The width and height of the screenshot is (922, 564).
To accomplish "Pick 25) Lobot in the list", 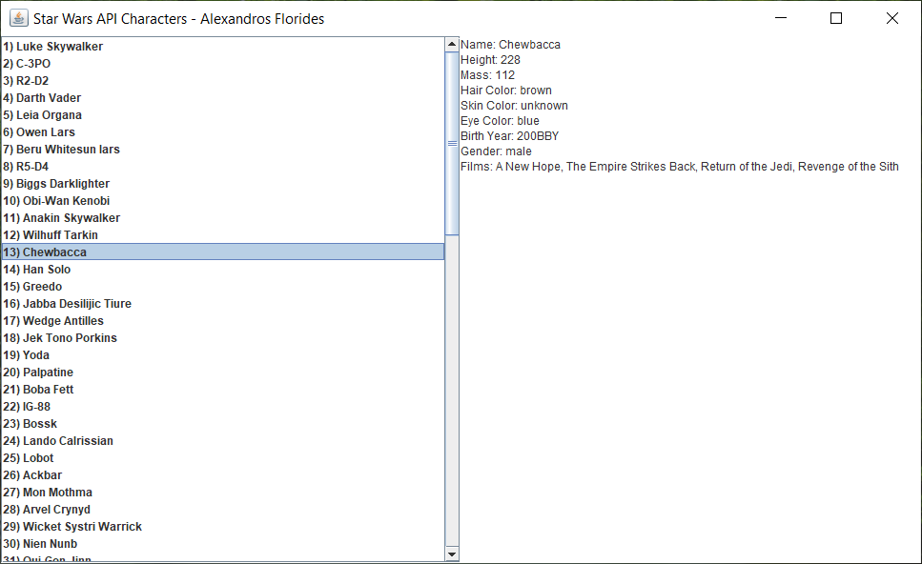I will click(223, 458).
